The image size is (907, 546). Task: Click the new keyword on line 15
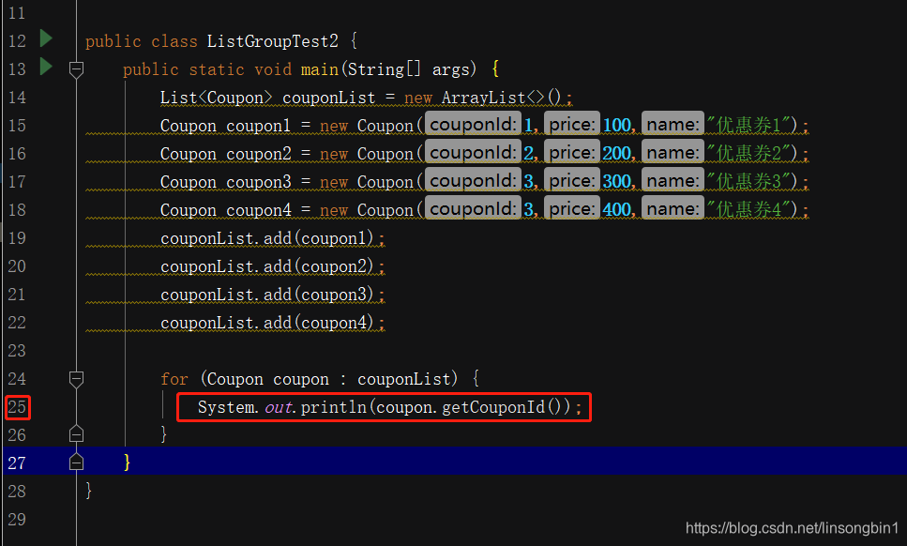click(x=334, y=126)
